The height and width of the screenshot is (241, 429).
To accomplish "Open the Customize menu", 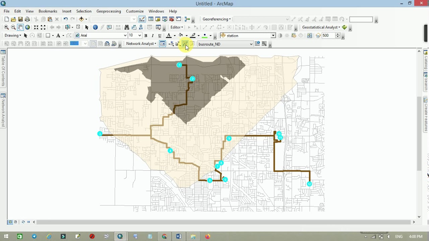I will pyautogui.click(x=135, y=11).
